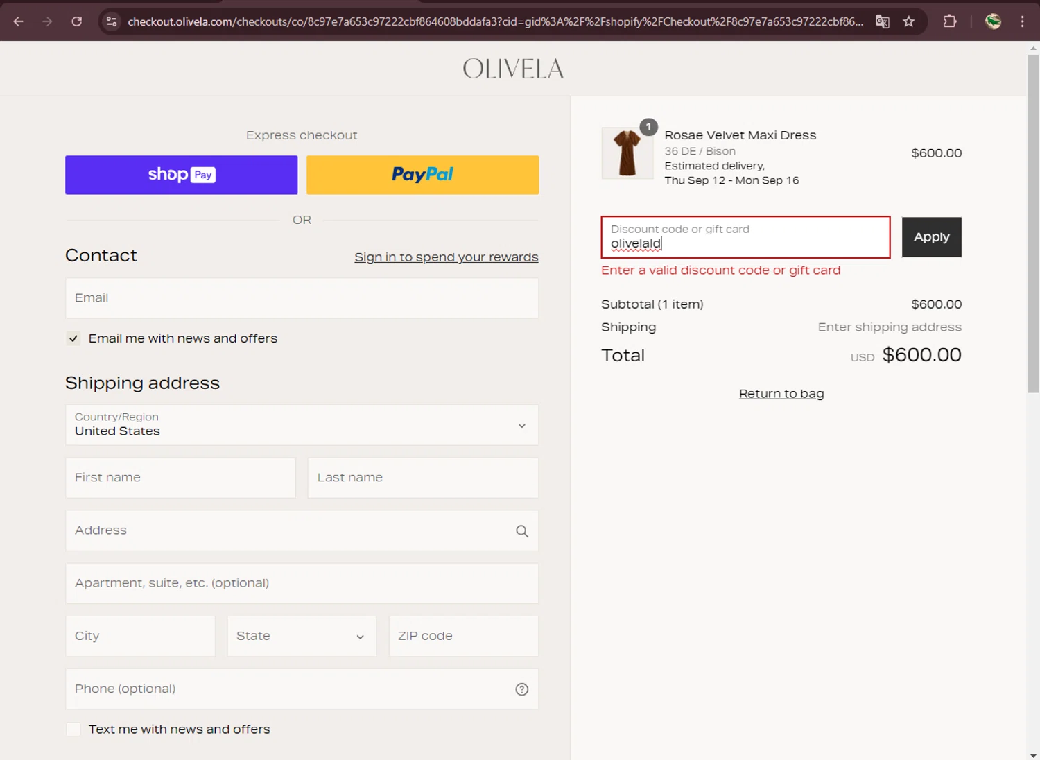Screen dimensions: 1040x760
Task: Click the Enter shipping address text
Action: coord(890,327)
